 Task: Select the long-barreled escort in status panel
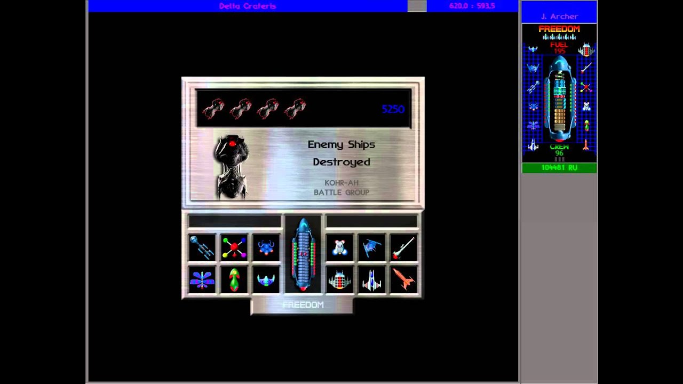586,68
